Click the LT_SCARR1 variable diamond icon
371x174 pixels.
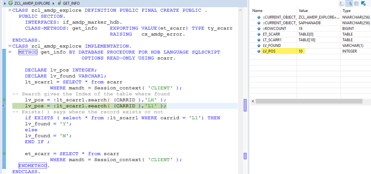tap(259, 40)
